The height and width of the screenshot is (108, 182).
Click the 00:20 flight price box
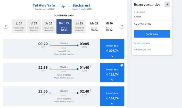(x=112, y=49)
